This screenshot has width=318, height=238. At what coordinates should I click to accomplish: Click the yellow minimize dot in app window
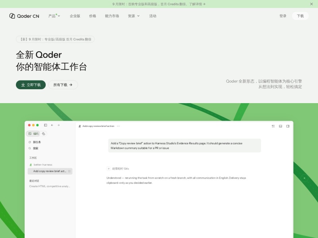[x=33, y=125]
